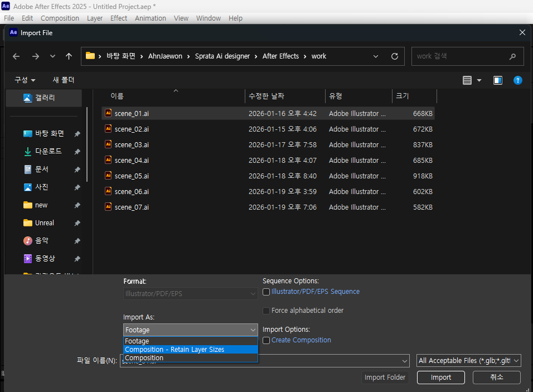Click the Import button
533x392 pixels.
tap(441, 378)
